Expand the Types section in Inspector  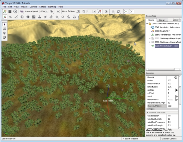(x=148, y=109)
